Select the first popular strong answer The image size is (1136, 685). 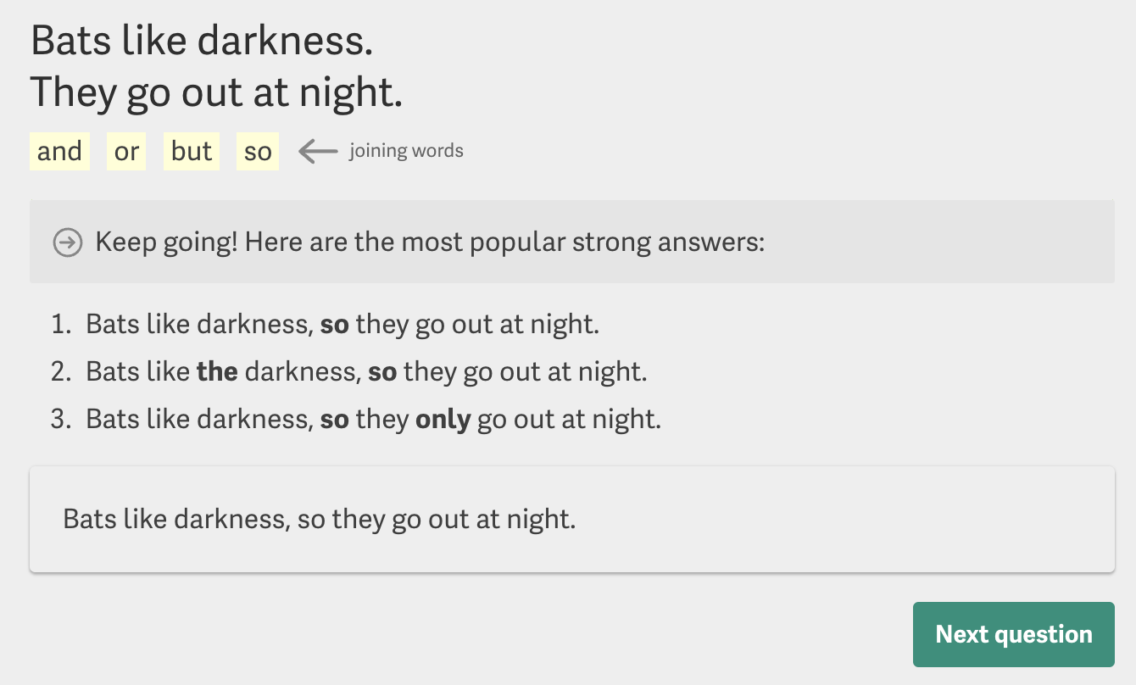pyautogui.click(x=342, y=325)
